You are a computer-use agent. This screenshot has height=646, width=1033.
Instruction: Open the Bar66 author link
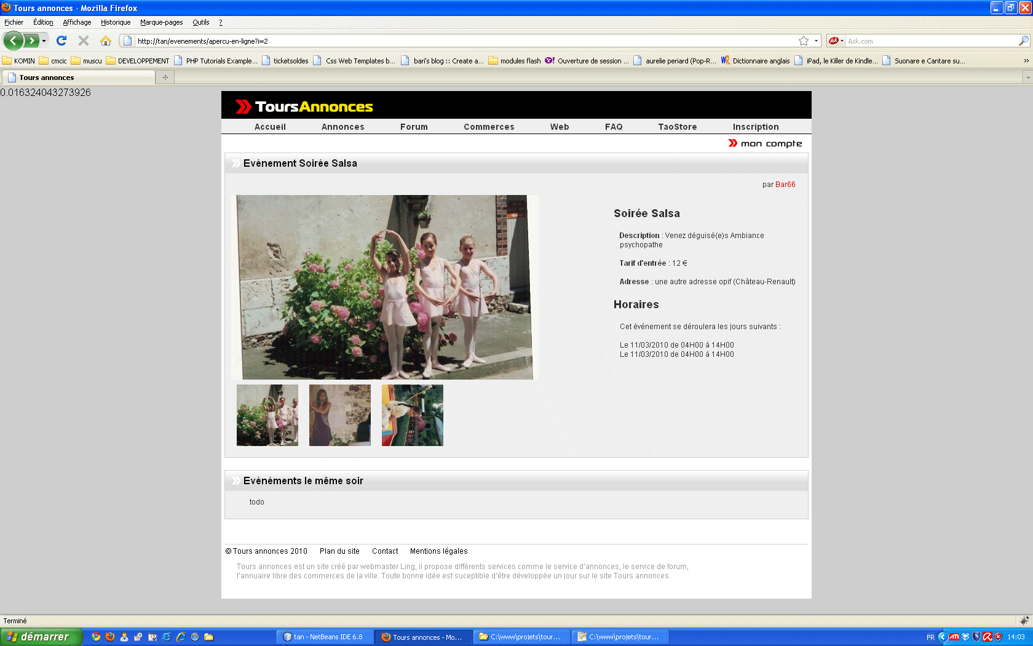[x=785, y=185]
